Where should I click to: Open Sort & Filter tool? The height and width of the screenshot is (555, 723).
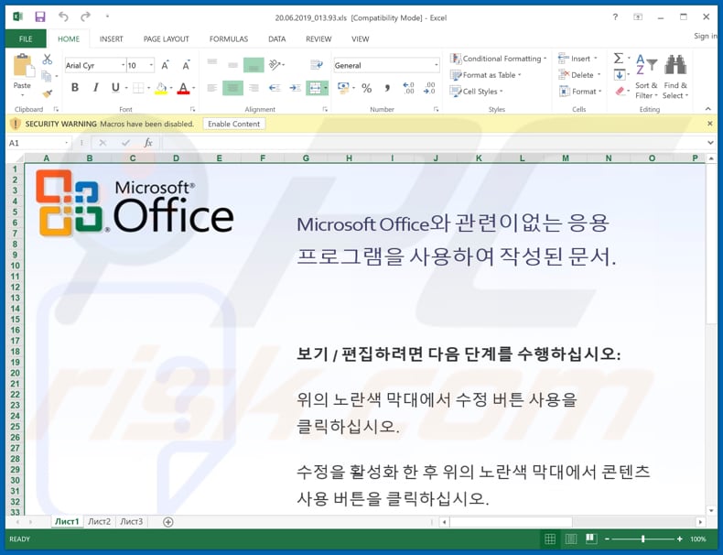646,76
